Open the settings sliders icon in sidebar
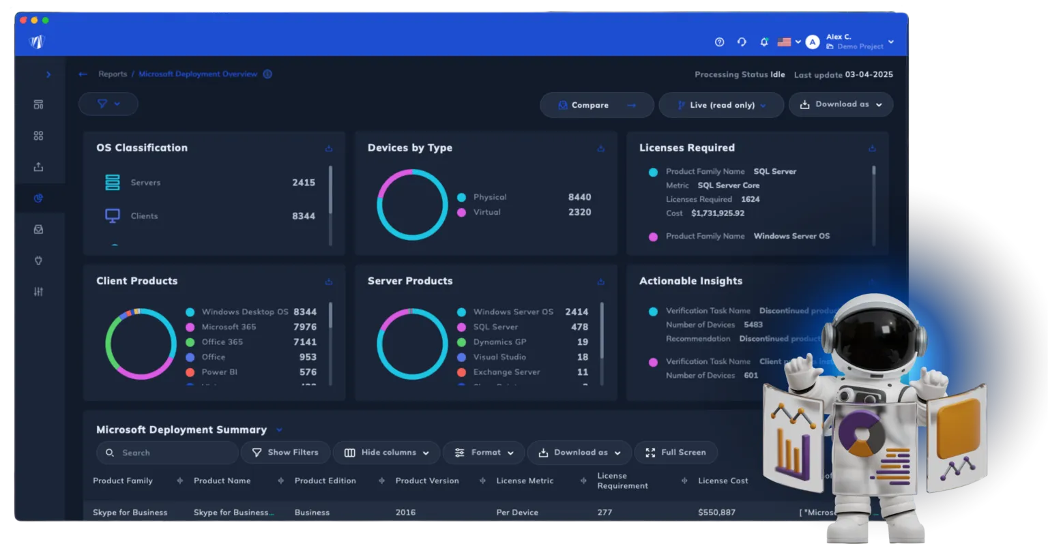Screen dimensions: 1048x544 [38, 292]
